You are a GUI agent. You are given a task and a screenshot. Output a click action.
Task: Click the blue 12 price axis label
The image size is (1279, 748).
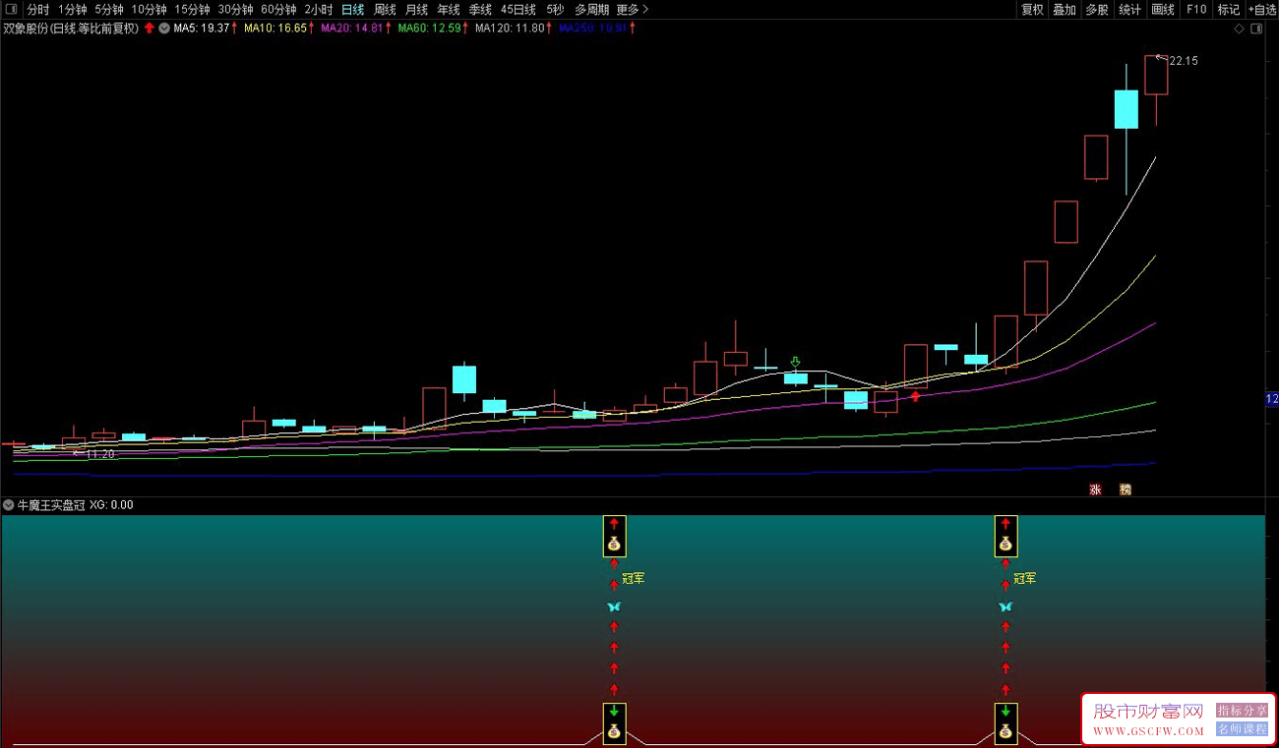tap(1271, 399)
